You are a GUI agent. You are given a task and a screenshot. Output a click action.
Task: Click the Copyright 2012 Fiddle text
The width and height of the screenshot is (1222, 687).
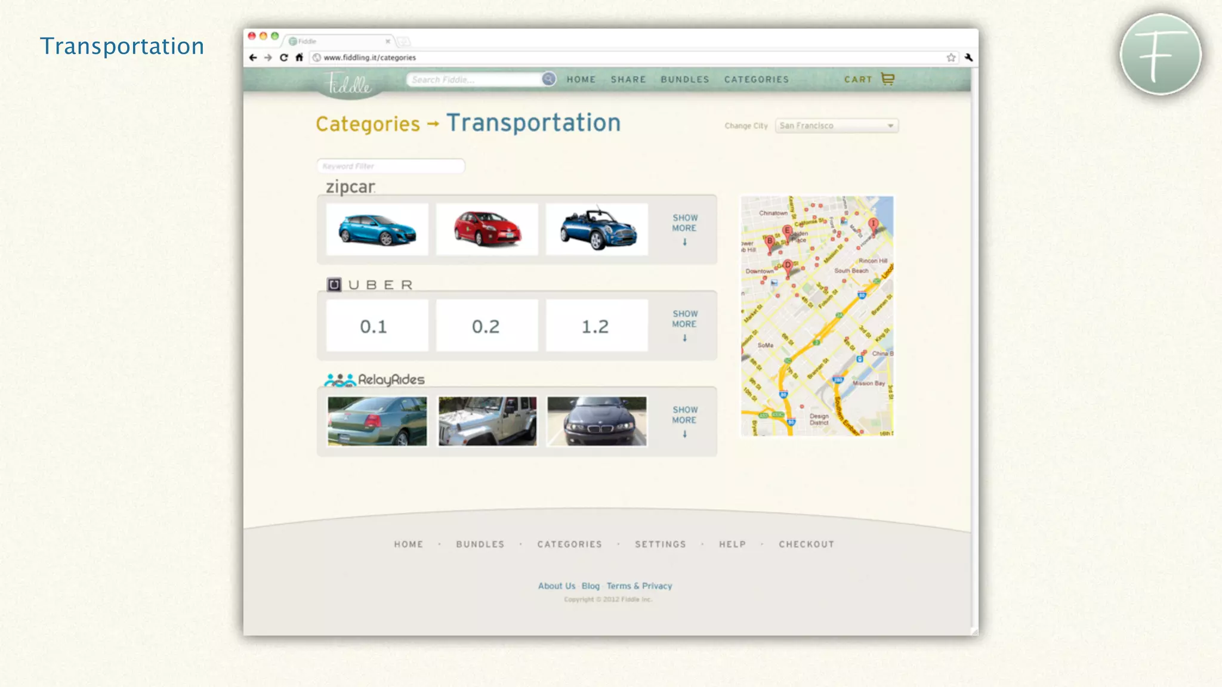coord(608,599)
